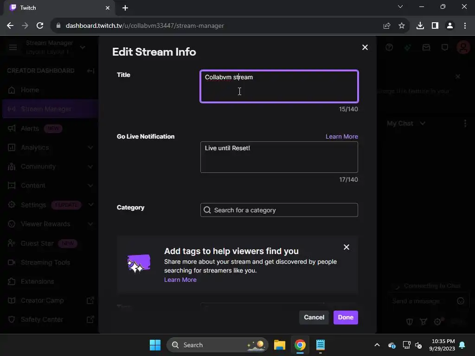The height and width of the screenshot is (356, 475).
Task: Click the taskbar Search box
Action: click(x=217, y=345)
